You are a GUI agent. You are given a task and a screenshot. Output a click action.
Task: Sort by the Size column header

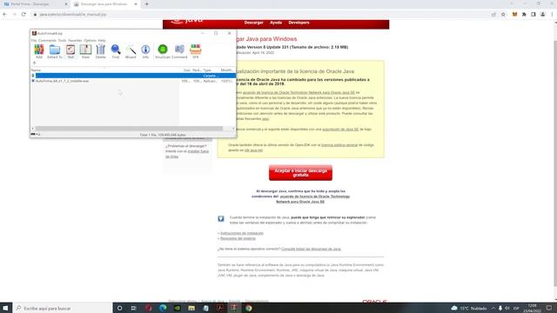[x=186, y=70]
